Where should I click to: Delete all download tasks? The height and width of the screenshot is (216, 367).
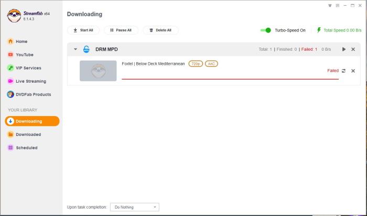click(160, 30)
